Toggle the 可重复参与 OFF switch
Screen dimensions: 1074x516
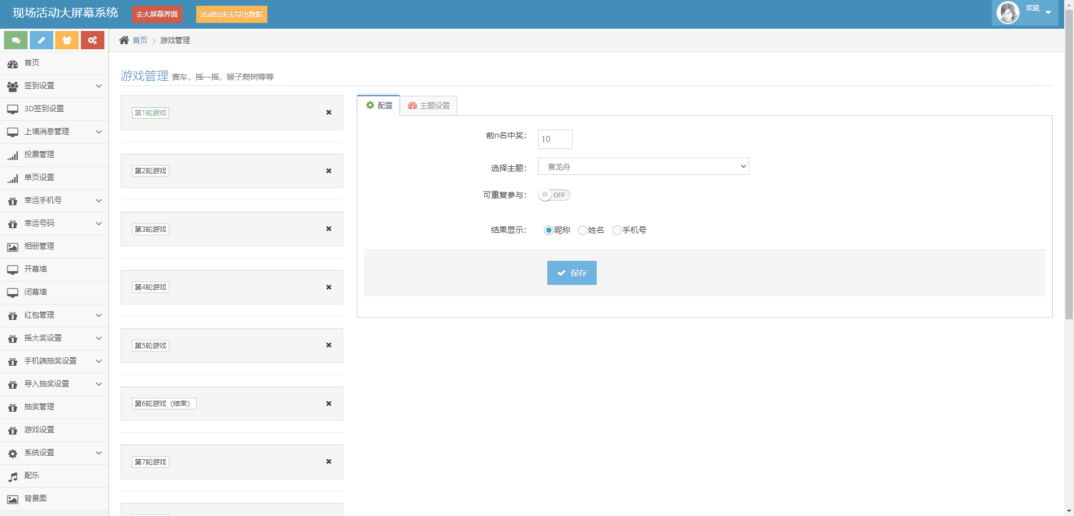(554, 195)
